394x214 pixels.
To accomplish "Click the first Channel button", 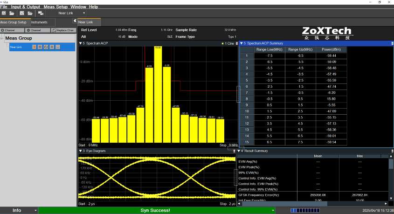I will [12, 30].
